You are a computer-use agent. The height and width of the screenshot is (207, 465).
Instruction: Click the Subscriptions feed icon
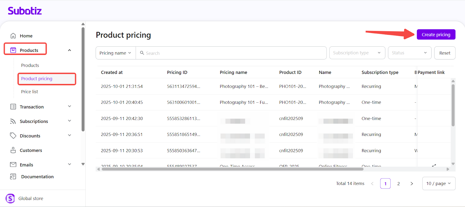click(x=13, y=121)
